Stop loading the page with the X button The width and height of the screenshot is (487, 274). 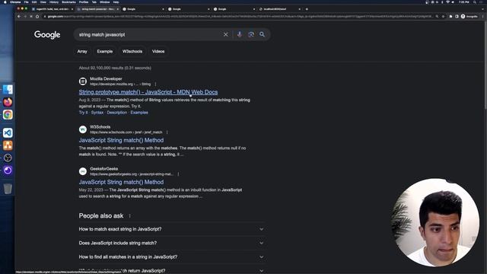(31, 17)
